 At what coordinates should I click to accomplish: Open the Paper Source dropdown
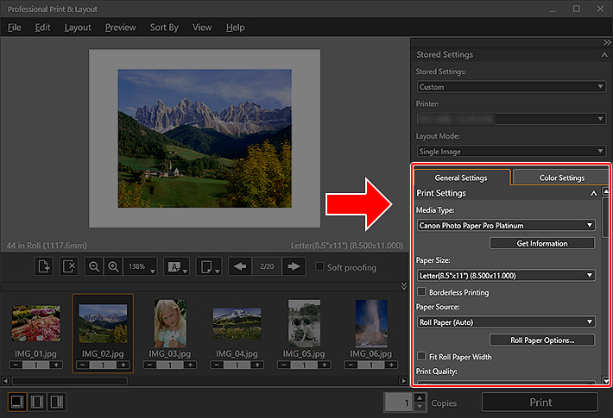click(505, 322)
